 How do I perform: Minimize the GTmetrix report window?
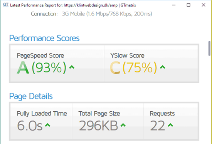coord(174,5)
